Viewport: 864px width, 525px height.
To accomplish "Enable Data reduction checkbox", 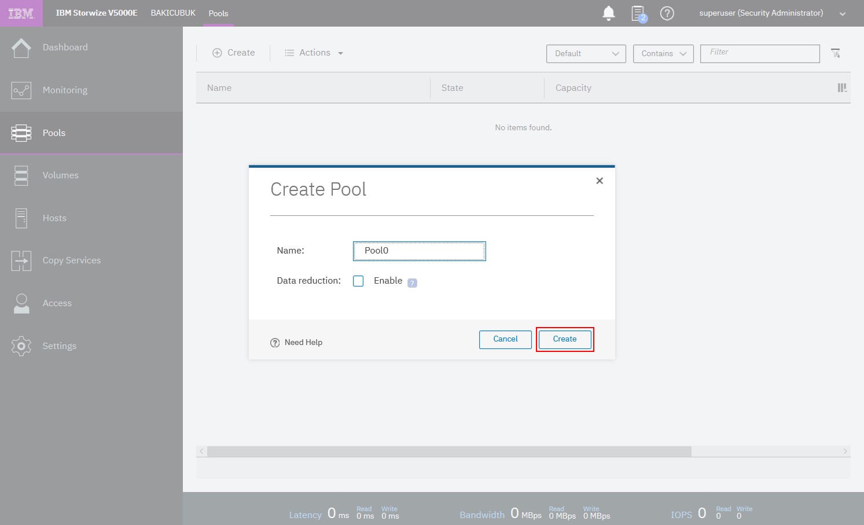I will point(358,281).
